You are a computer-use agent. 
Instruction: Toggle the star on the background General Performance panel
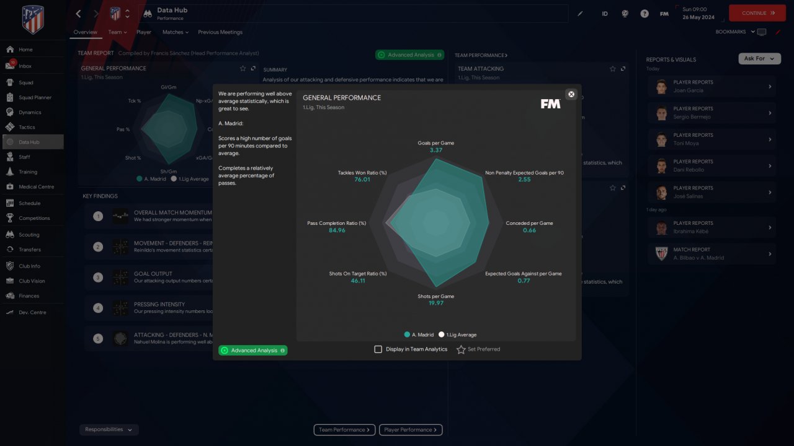coord(243,68)
